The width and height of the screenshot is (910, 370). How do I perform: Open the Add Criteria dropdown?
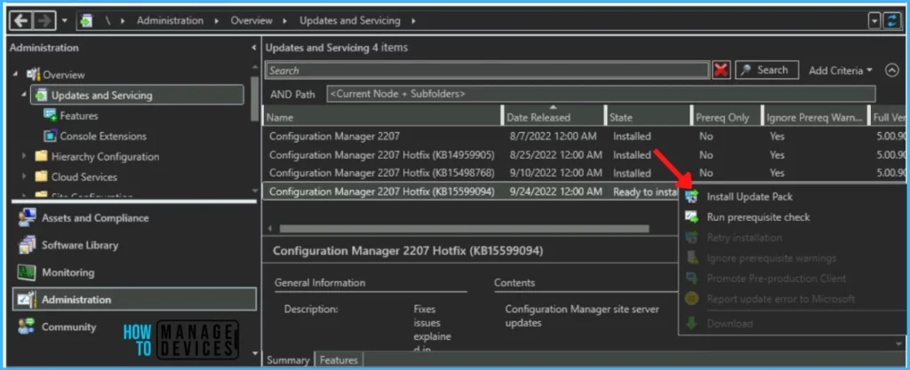coord(841,70)
